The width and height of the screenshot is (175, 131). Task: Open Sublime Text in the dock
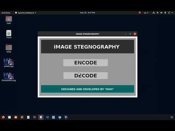click(22, 117)
